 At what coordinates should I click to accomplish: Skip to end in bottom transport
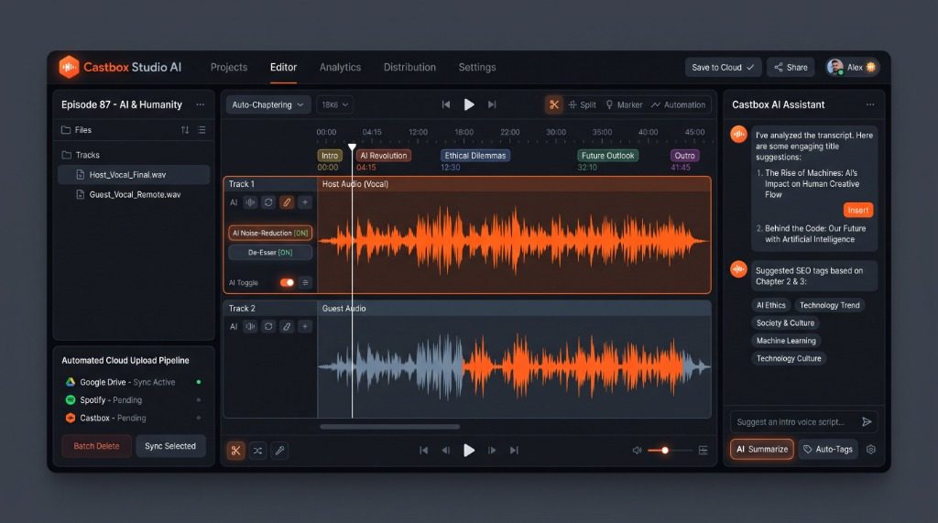514,451
